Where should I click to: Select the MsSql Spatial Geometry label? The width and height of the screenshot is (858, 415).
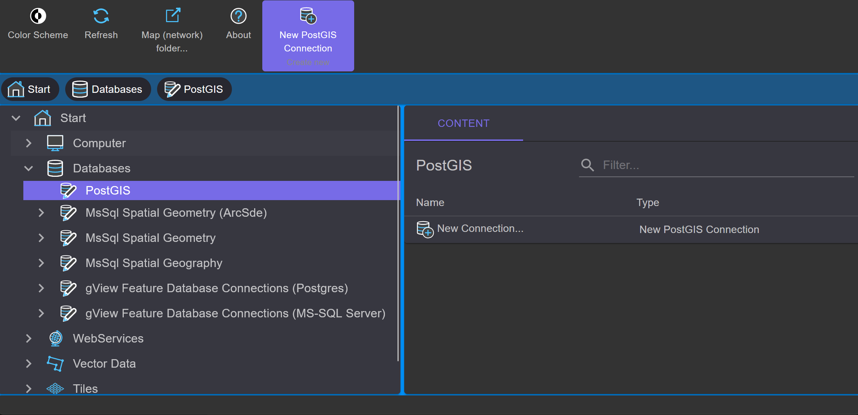pyautogui.click(x=150, y=238)
